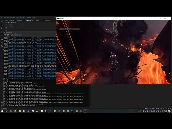Click the Main.cpp breadcrumb item

[x=14, y=23]
